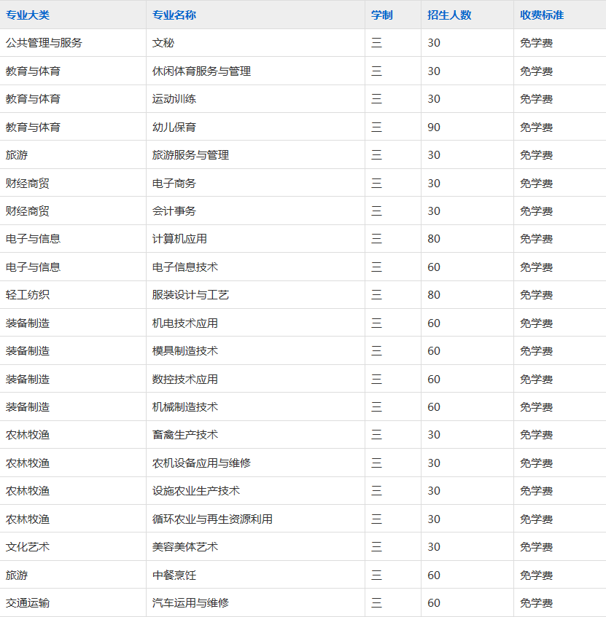The width and height of the screenshot is (606, 617).
Task: Select the 计算机应用 major name
Action: [x=179, y=239]
